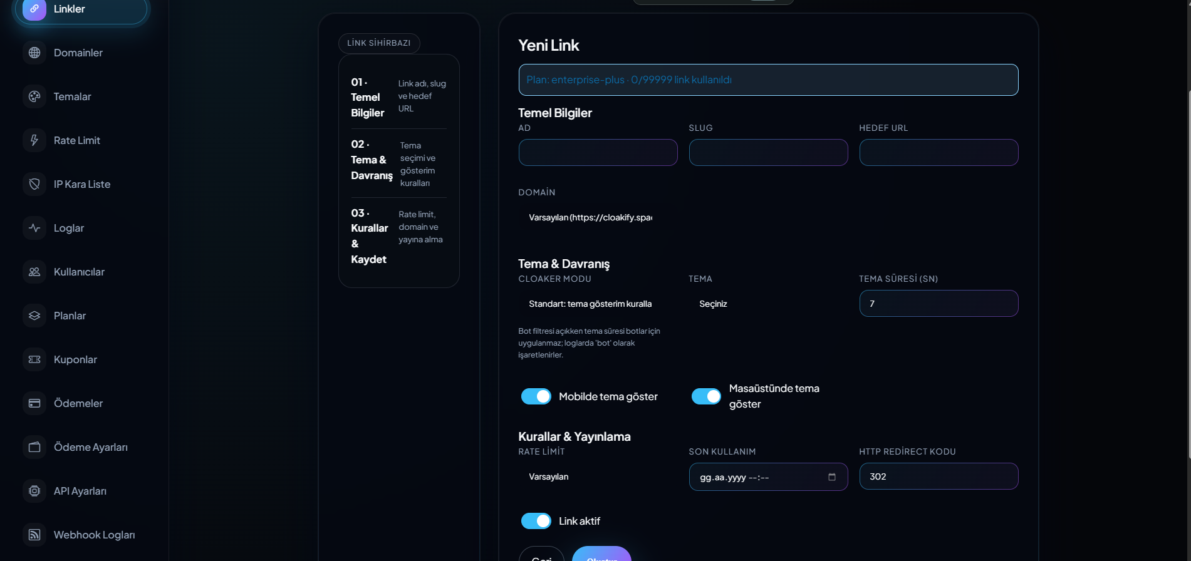This screenshot has height=561, width=1191.
Task: Click the palette icon for Temalar
Action: tap(34, 96)
